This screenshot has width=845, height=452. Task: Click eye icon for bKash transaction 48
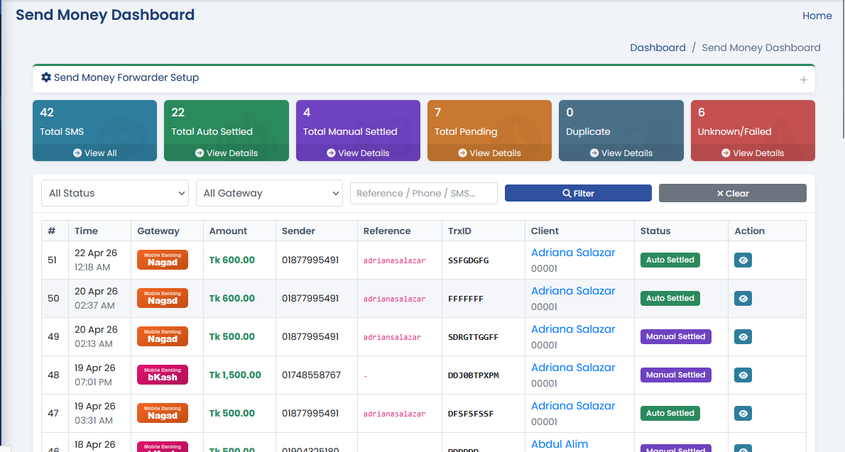point(743,375)
